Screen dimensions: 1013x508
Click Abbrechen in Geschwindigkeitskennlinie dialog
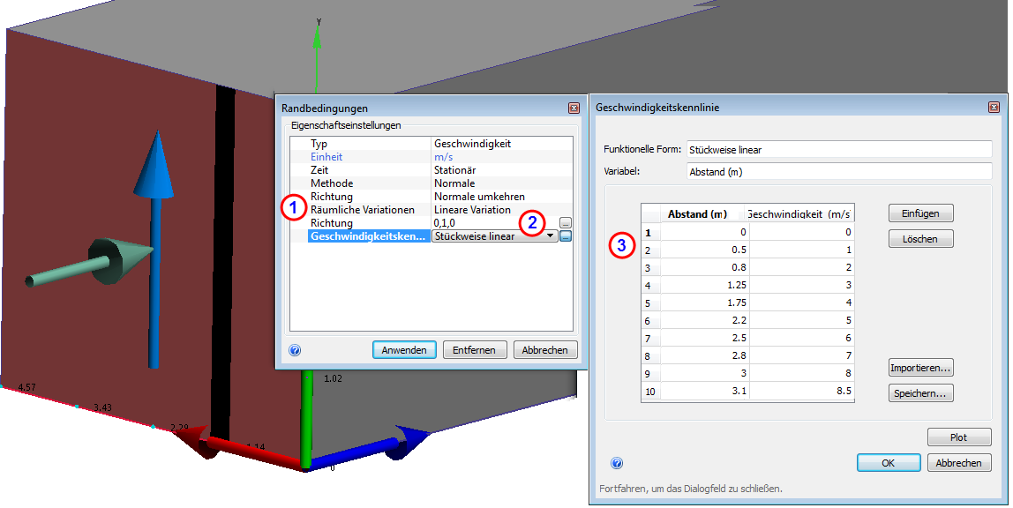pos(959,463)
